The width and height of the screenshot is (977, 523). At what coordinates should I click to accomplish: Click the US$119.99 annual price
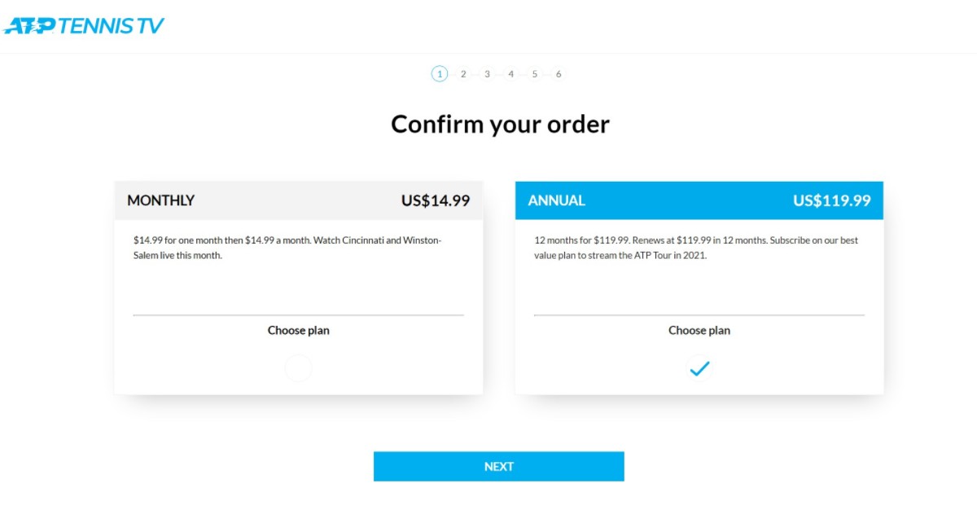click(832, 200)
